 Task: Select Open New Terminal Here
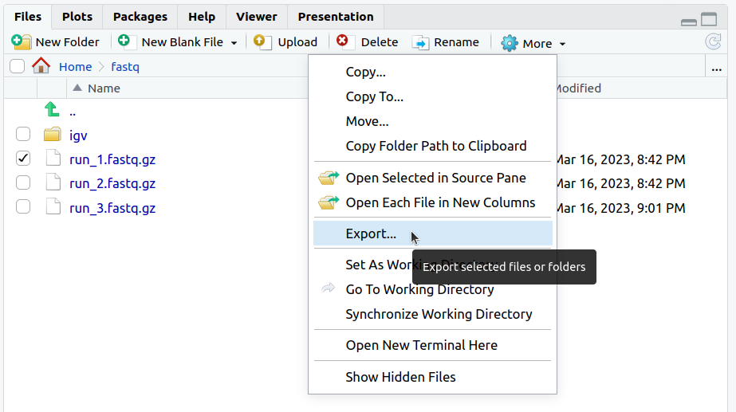coord(432,345)
